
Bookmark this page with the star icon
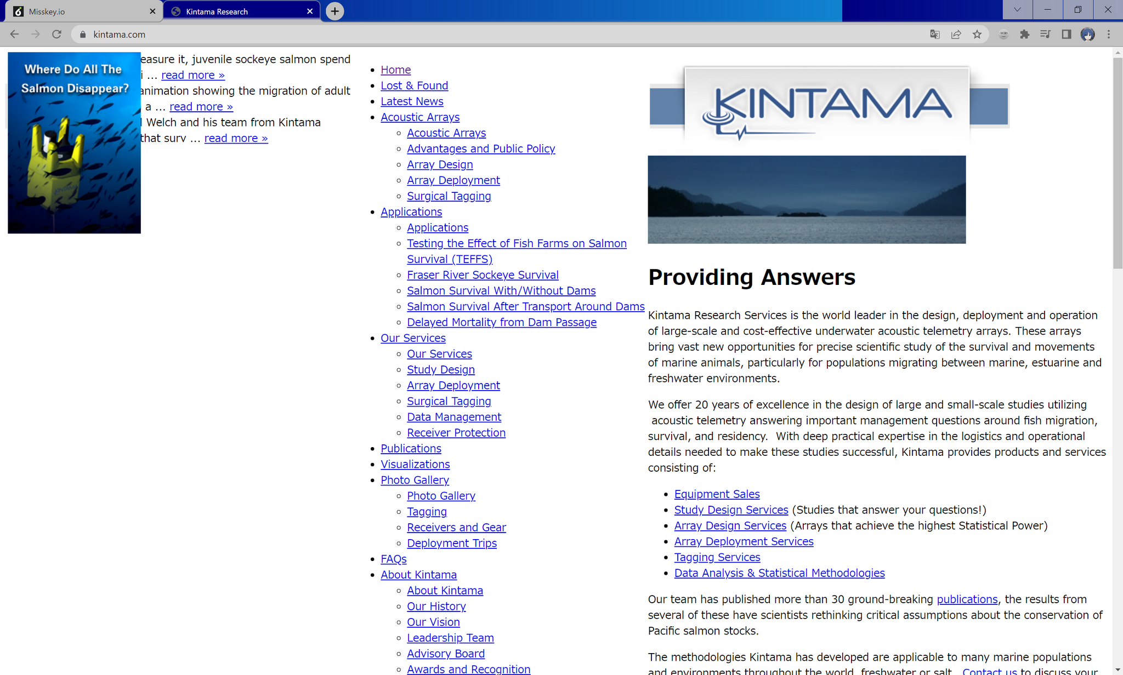(977, 35)
